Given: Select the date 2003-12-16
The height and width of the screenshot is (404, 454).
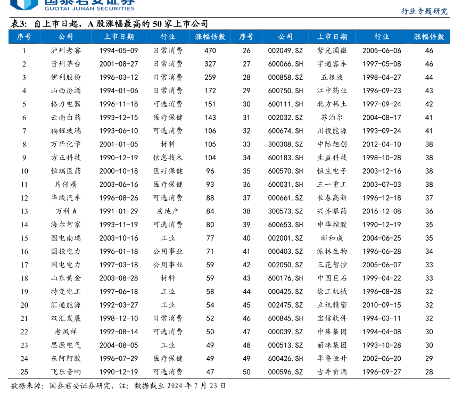Looking at the screenshot, I should [x=382, y=171].
